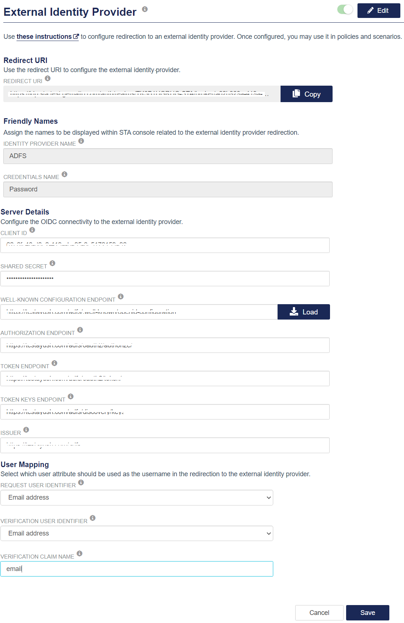Click info icon next to Token Keys Endpoint
Viewport: 404px width, 623px height.
[71, 396]
